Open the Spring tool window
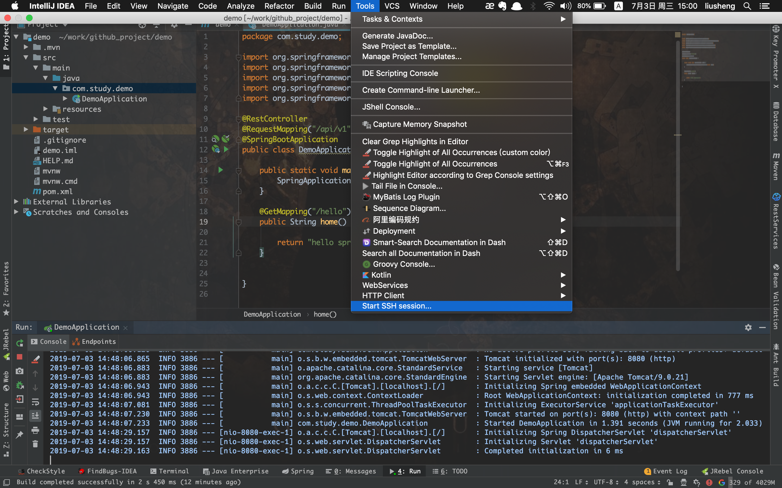The image size is (782, 488). pos(298,471)
